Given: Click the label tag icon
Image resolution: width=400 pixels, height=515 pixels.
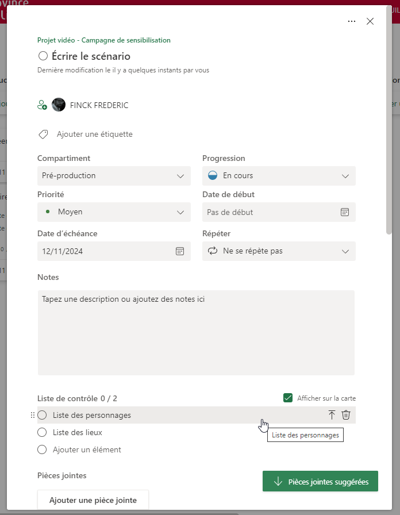Looking at the screenshot, I should point(43,134).
